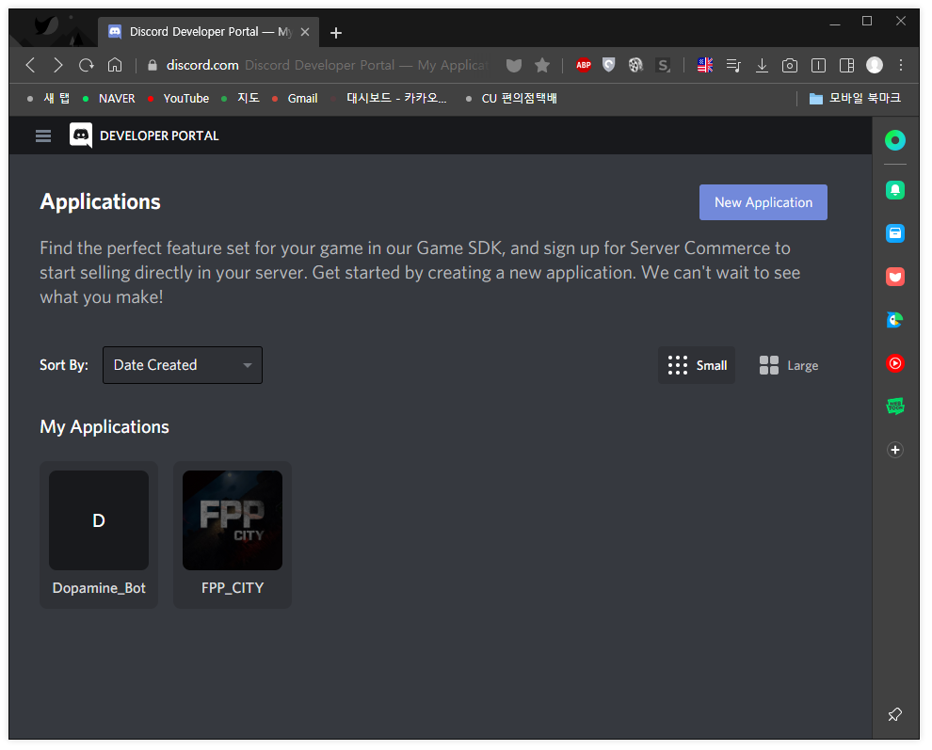Click the DEVELOPER PORTAL title text
Screen dimensions: 932x750
(x=159, y=136)
